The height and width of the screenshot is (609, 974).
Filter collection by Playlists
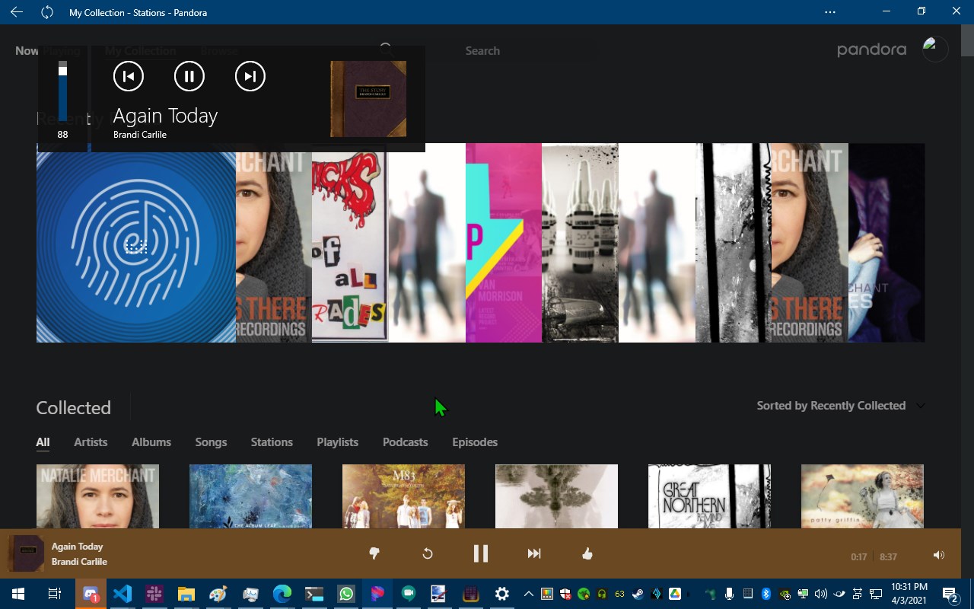point(337,442)
